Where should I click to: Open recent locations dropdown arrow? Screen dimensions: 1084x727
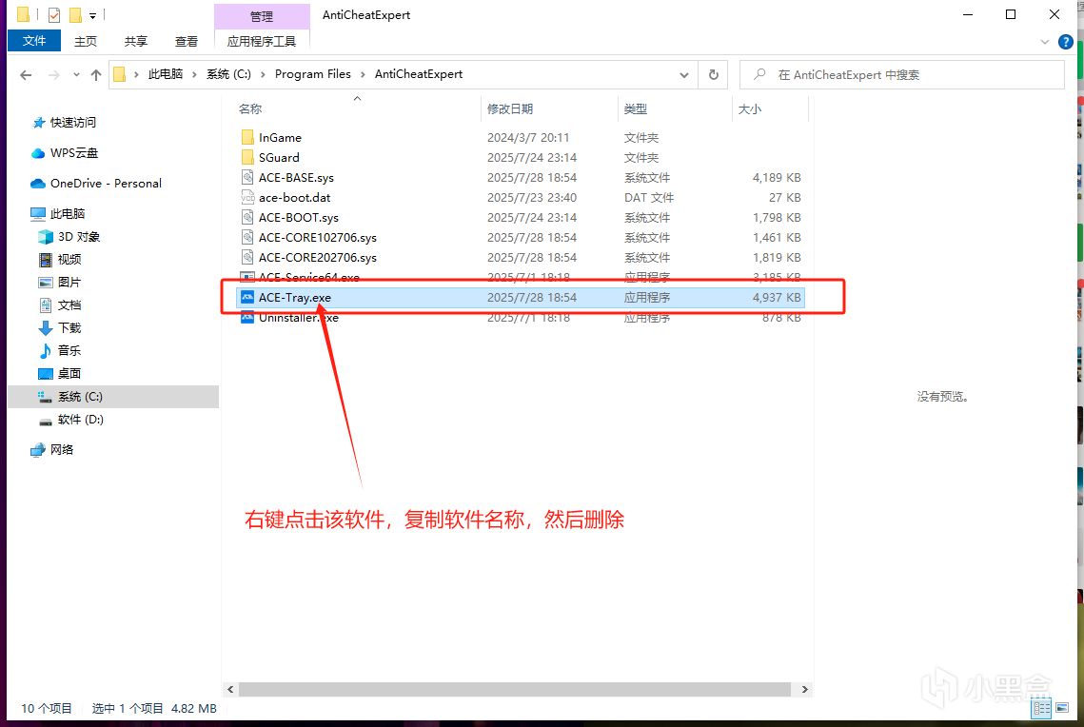(76, 74)
